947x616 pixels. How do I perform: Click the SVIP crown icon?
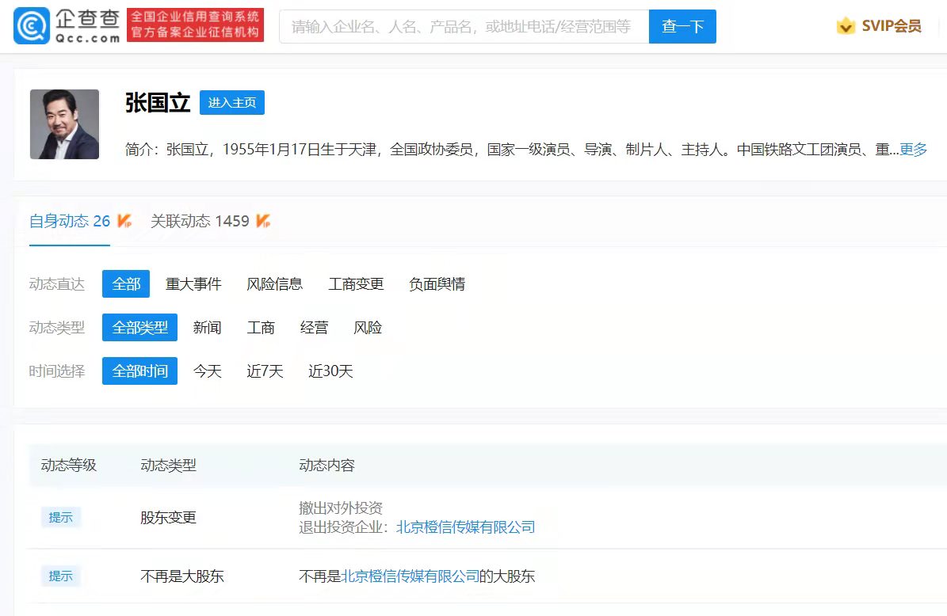coord(846,26)
